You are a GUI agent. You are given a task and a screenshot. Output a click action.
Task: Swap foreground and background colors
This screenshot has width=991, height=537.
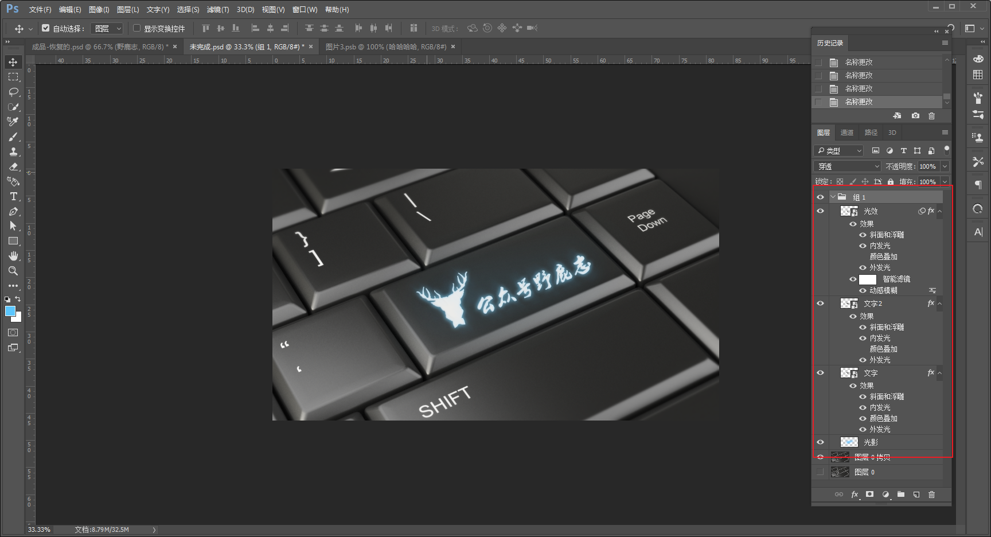(18, 299)
